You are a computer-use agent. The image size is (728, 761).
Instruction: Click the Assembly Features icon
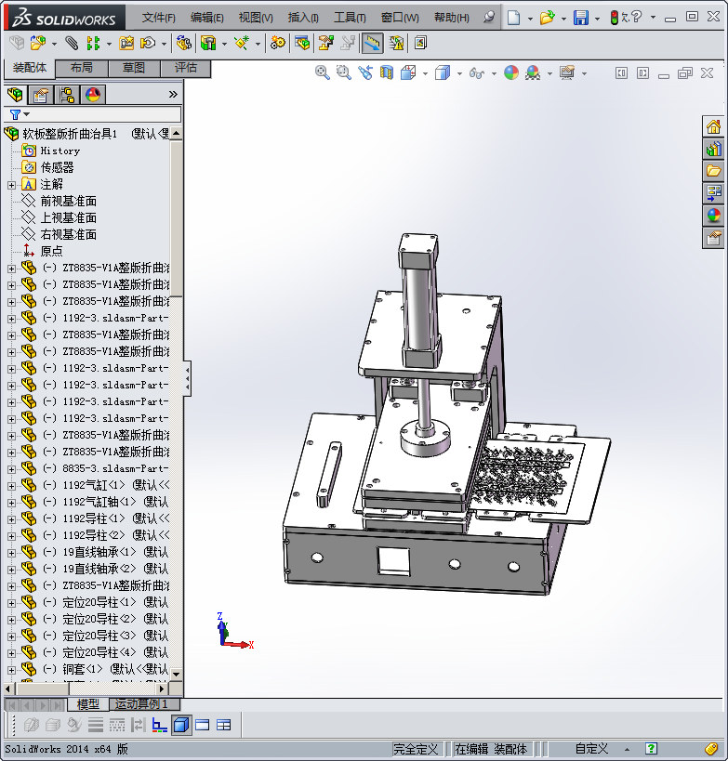click(x=208, y=43)
